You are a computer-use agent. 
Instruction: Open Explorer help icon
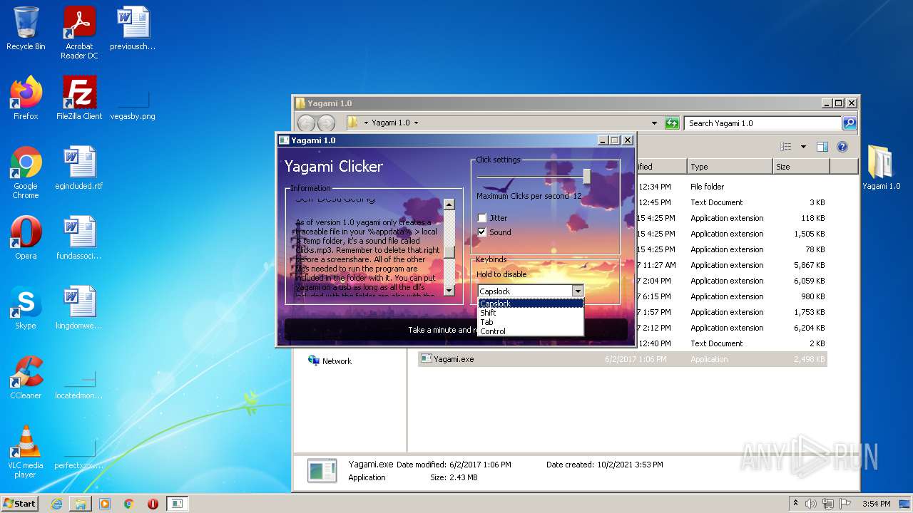pos(842,147)
